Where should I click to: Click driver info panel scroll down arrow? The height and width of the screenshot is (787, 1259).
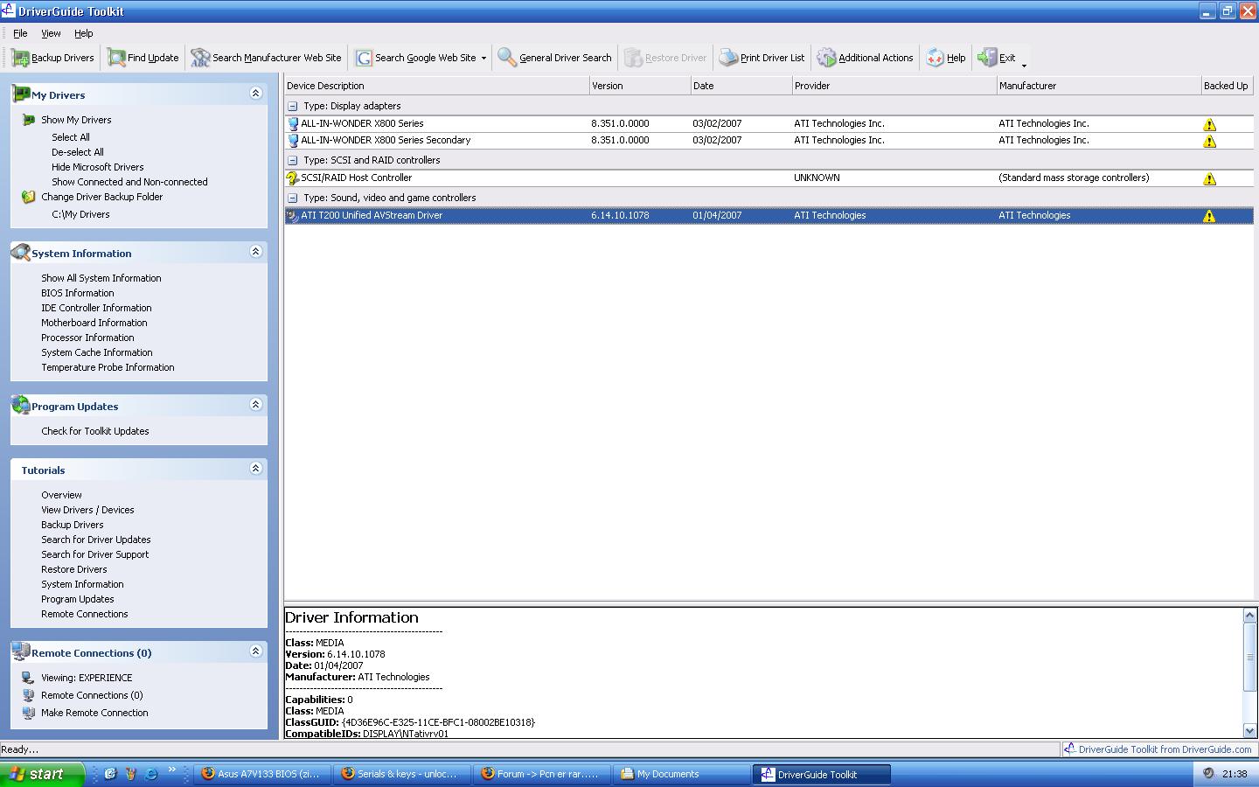[x=1249, y=731]
